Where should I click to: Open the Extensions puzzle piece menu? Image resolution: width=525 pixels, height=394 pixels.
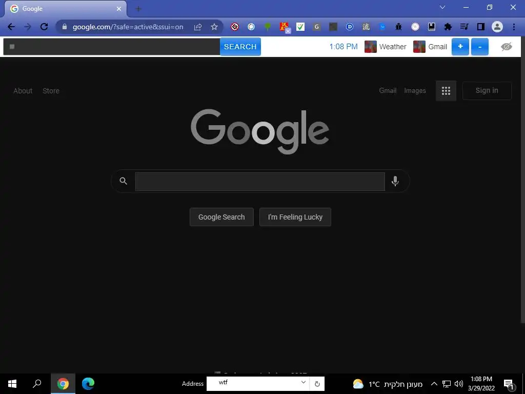coord(448,27)
